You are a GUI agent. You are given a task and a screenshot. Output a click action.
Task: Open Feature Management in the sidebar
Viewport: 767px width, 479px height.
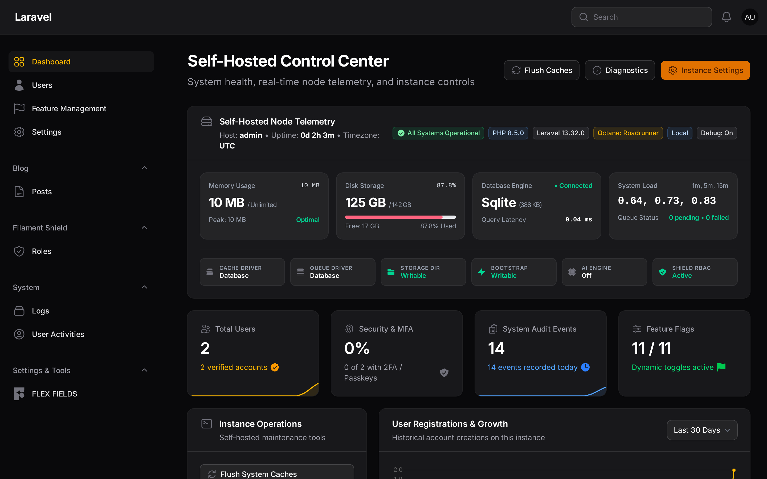[81, 109]
